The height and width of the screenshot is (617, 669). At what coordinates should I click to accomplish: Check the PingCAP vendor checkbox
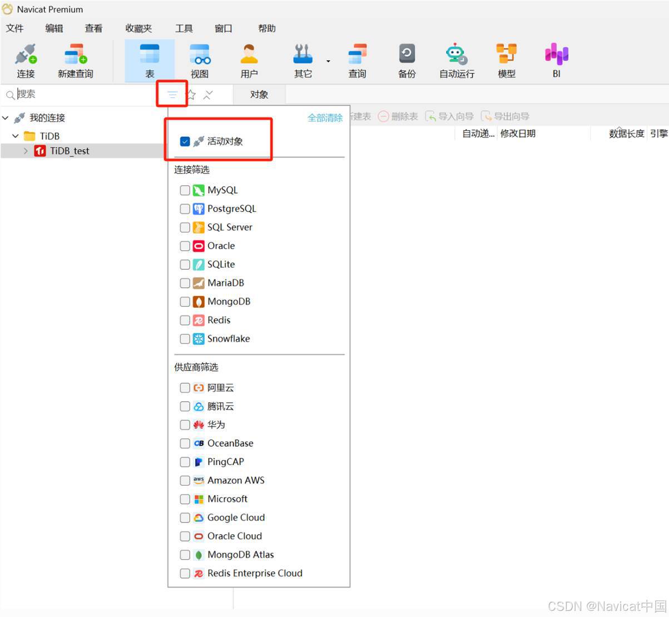(185, 462)
